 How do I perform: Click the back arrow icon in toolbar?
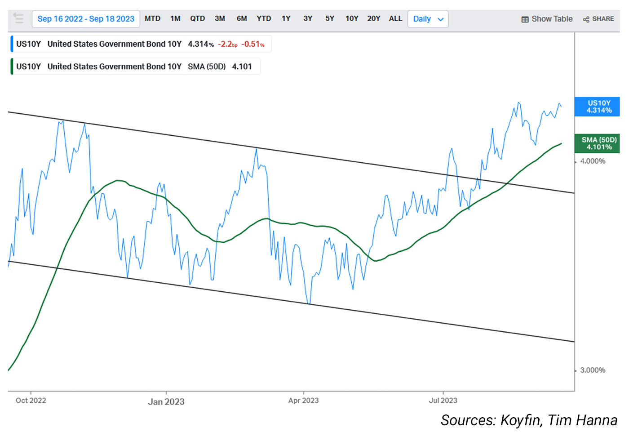tap(18, 18)
